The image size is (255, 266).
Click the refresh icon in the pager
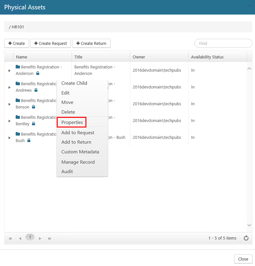click(246, 238)
